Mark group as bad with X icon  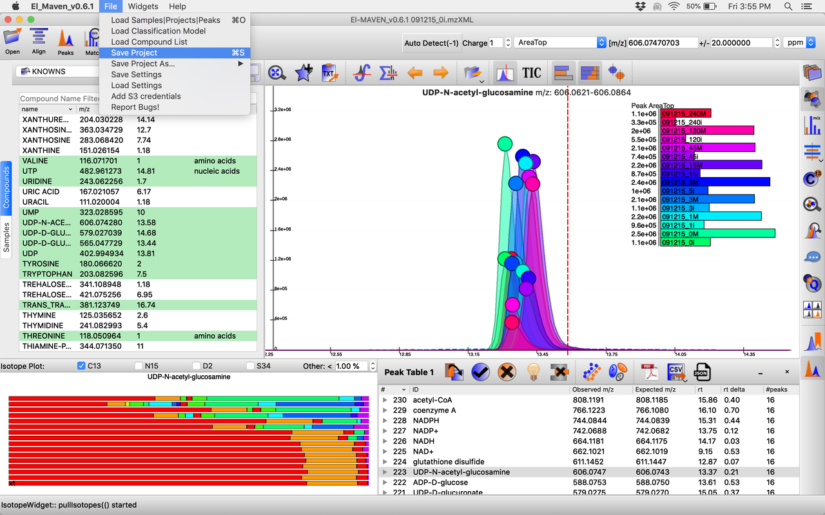507,371
